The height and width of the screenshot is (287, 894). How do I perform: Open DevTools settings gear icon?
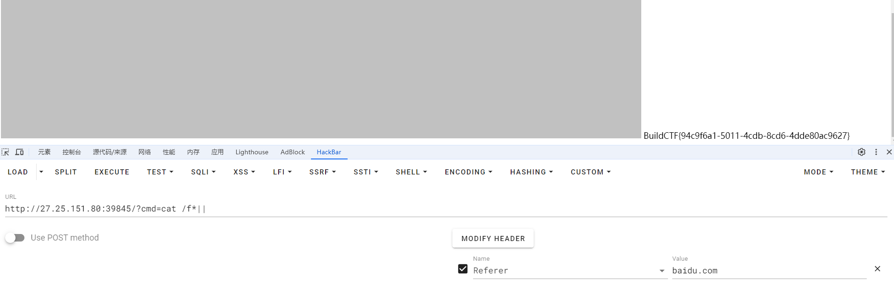click(x=861, y=152)
